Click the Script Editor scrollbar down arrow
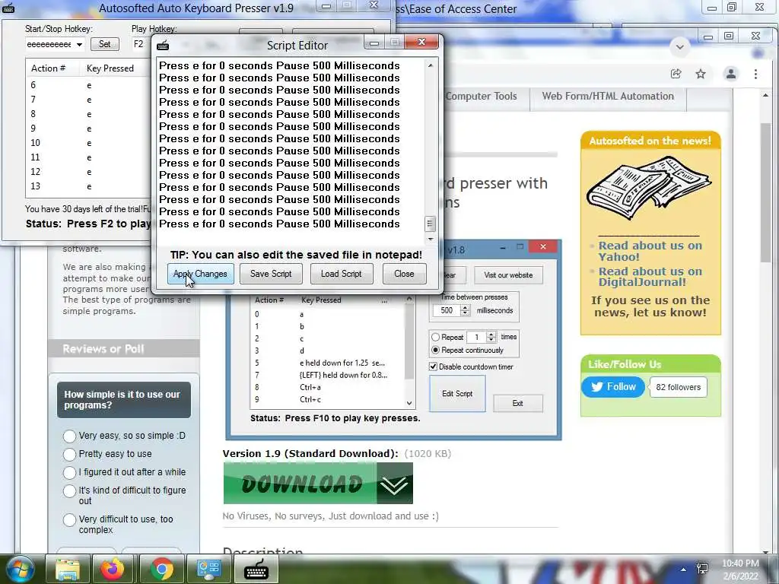Screen dimensions: 779x584 (431, 240)
